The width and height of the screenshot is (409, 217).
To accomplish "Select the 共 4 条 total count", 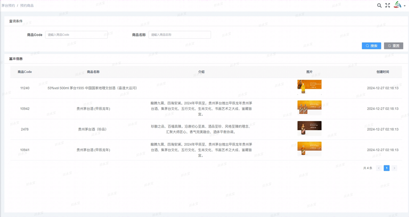I will pyautogui.click(x=368, y=168).
